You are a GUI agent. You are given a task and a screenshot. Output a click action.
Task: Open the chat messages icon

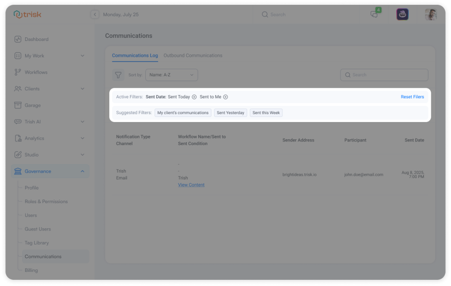click(374, 14)
